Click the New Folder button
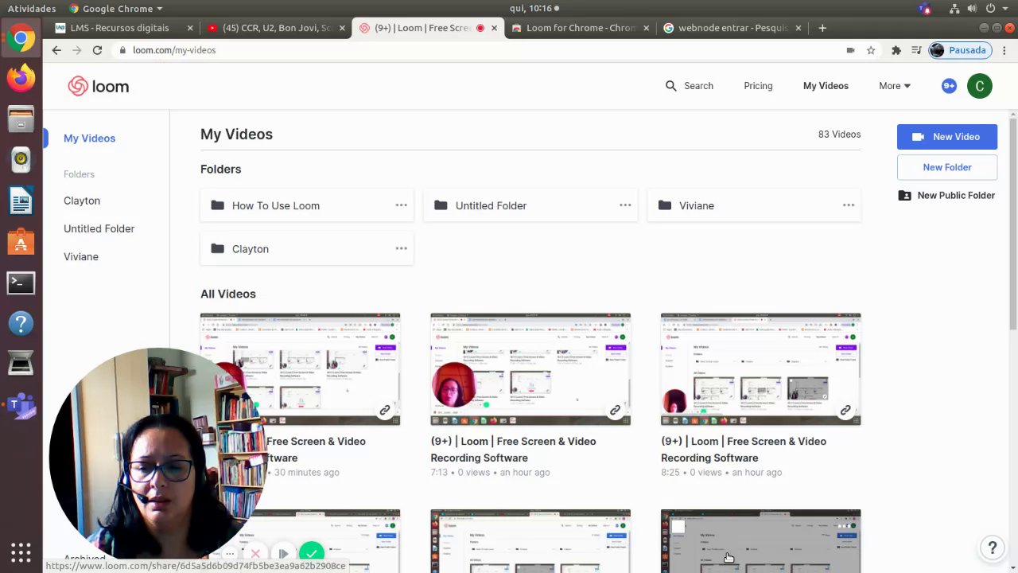The width and height of the screenshot is (1018, 573). pos(947,167)
